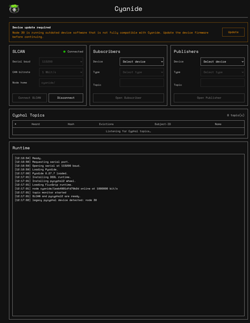Click the Update firmware button
This screenshot has height=323, width=250.
point(233,32)
